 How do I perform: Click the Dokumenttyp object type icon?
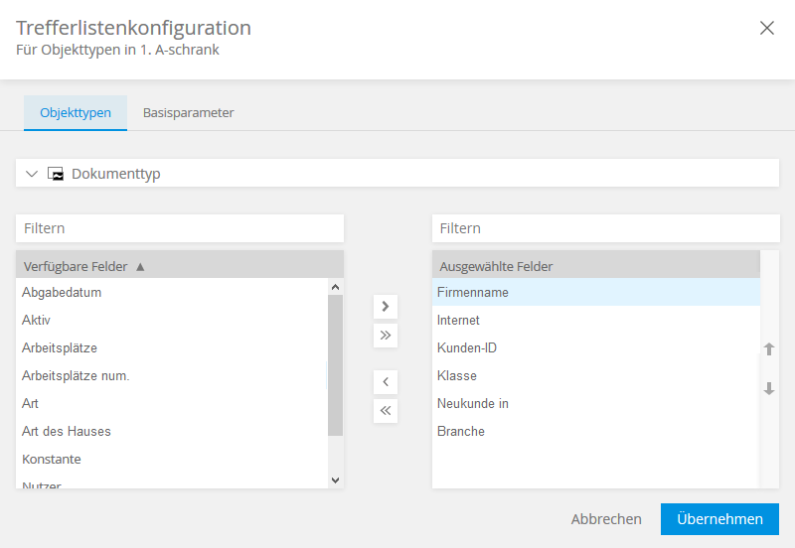[x=56, y=174]
